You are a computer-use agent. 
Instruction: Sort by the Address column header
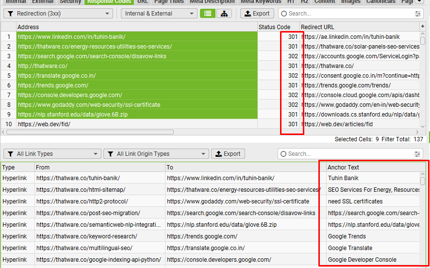pyautogui.click(x=137, y=27)
